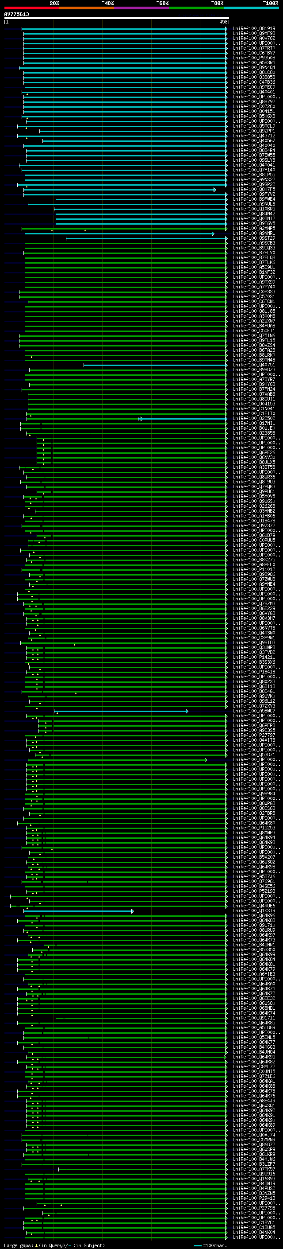
Task: Select hit label UniRef100_Q40567
Action: (254, 140)
